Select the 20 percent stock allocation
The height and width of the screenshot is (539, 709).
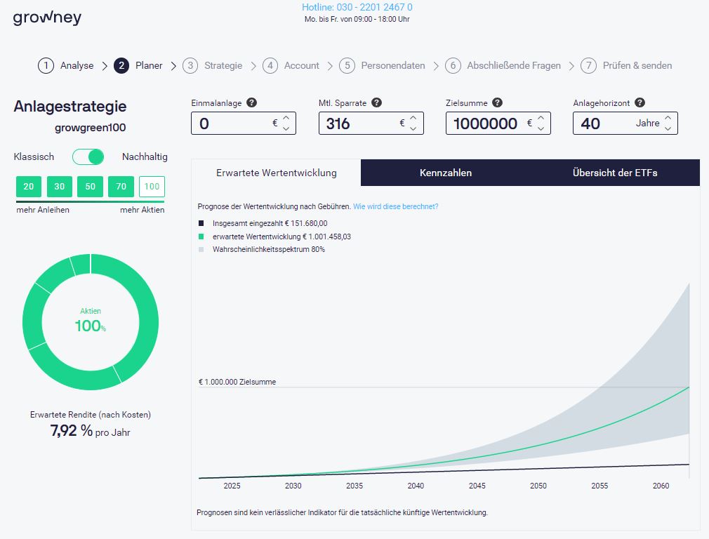point(28,187)
